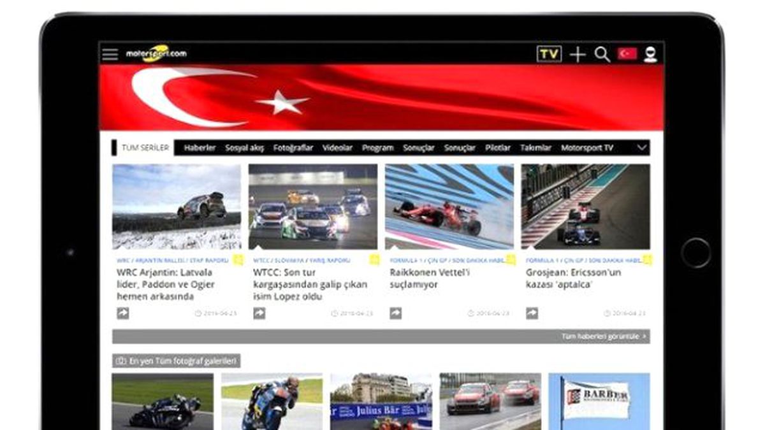Share the Grosjean Ericsson article
Screen dimensions: 765x430
click(532, 313)
